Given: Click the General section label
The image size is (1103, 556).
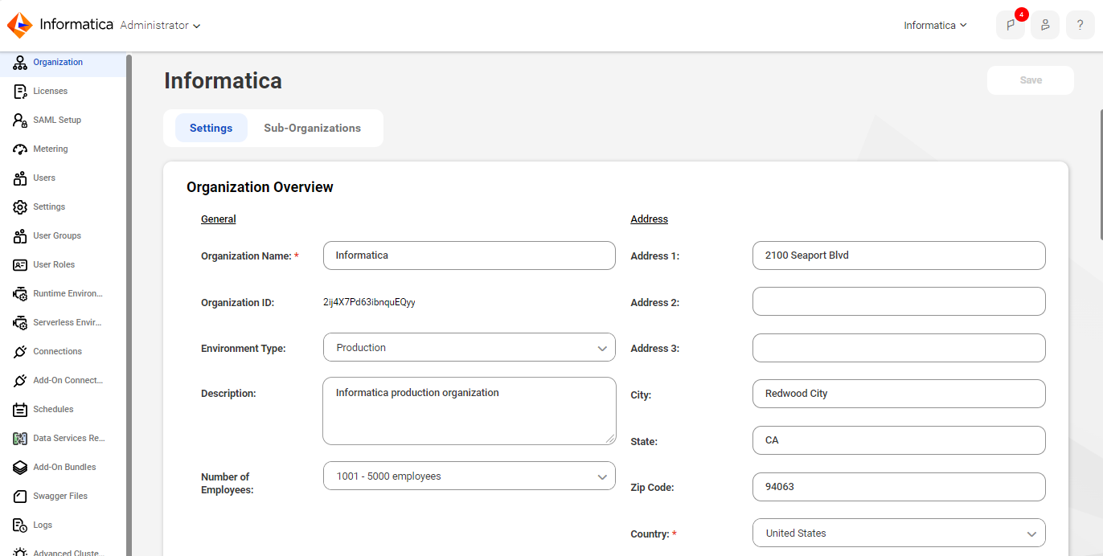Looking at the screenshot, I should point(219,219).
